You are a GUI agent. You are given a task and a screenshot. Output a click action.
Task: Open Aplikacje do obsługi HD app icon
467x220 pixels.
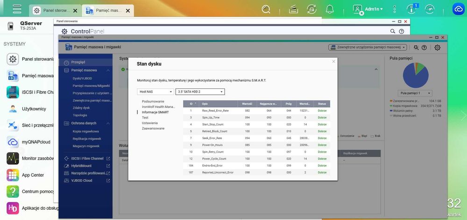click(x=13, y=208)
